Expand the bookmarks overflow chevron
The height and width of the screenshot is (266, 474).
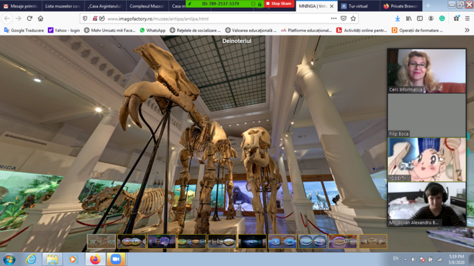467,30
